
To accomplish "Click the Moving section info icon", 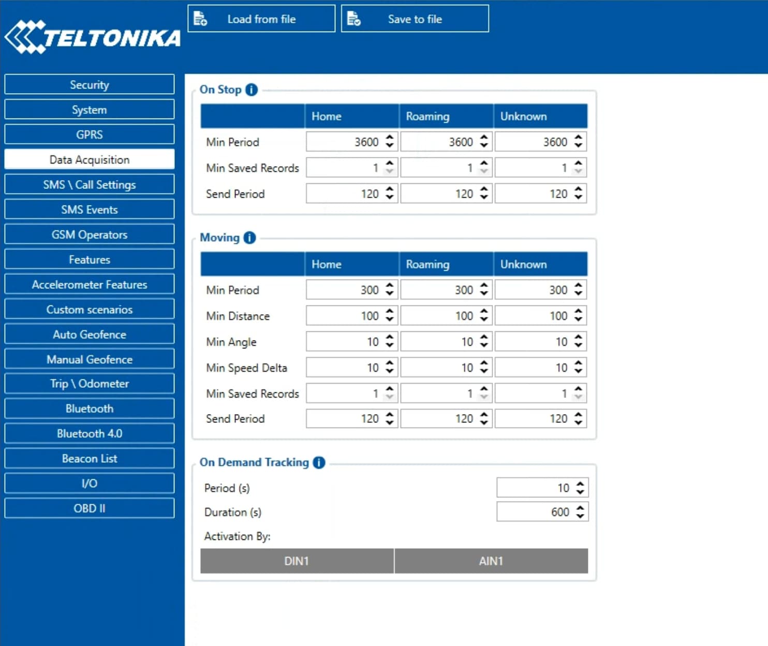I will pos(249,238).
